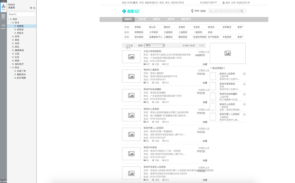Click rank badge 1 in 一周点评热门
Screen dimensions: 295x183
point(244,74)
